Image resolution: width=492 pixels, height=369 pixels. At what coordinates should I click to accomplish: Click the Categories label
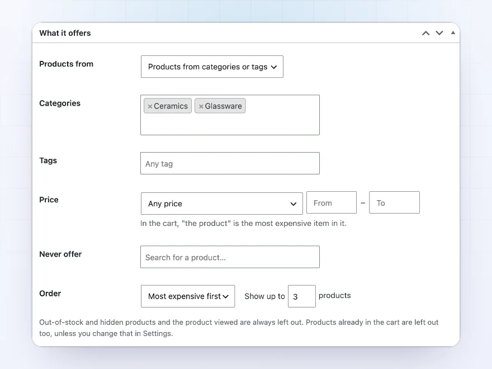click(x=60, y=103)
